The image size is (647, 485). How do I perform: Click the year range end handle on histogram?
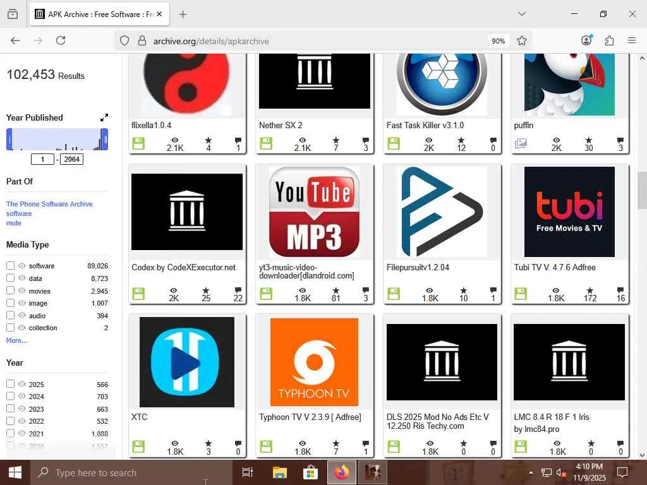106,139
